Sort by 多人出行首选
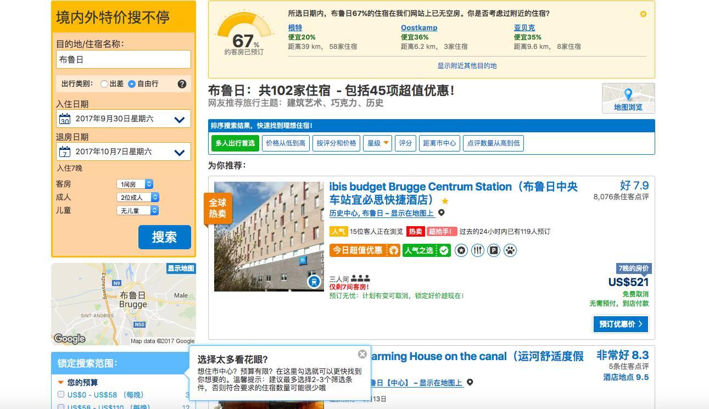709x409 pixels. click(235, 143)
